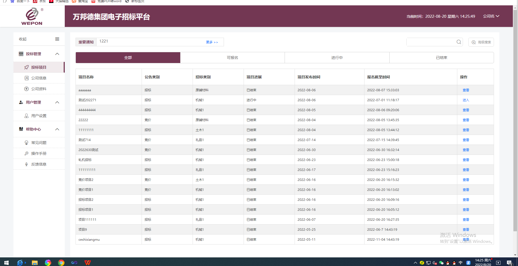Click the 常见问题 lightbulb icon
The height and width of the screenshot is (266, 518).
(x=26, y=143)
